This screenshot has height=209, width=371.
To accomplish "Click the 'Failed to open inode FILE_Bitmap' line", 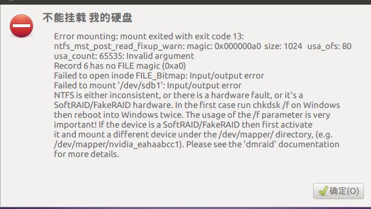I will (x=159, y=76).
